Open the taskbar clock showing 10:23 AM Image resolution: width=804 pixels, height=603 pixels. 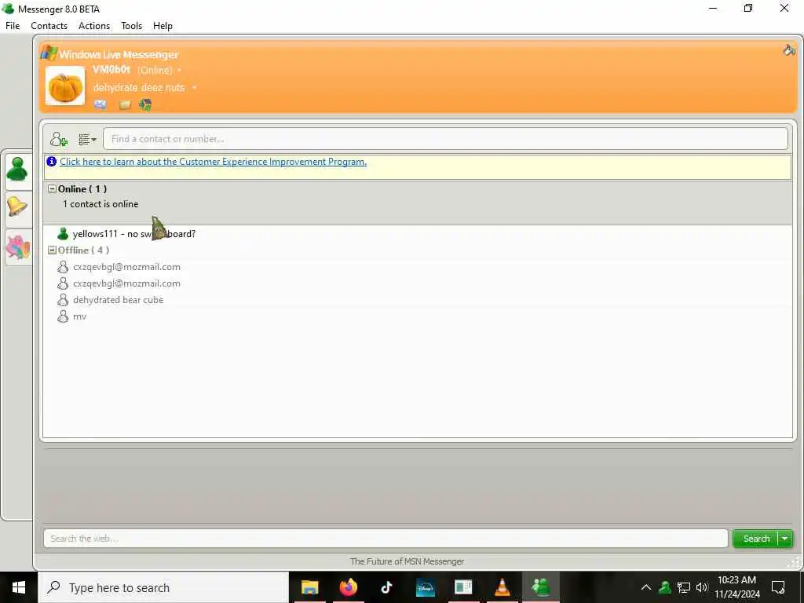pos(736,587)
